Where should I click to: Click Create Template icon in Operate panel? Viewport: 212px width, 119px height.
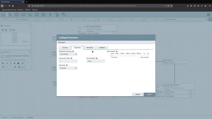coord(23,63)
